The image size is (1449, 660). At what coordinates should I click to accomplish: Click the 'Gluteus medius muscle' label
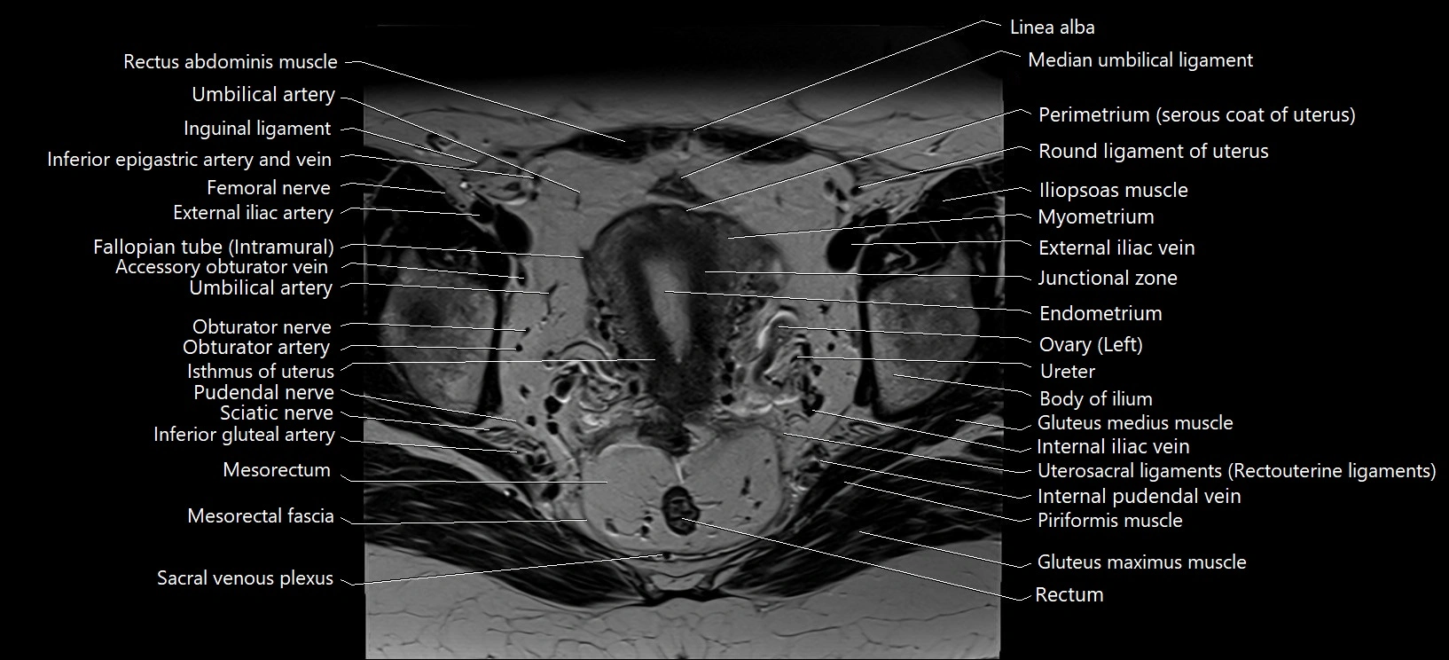[x=1135, y=423]
